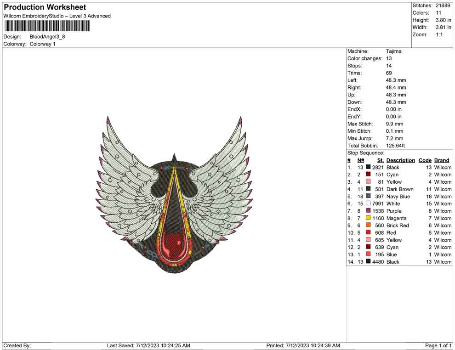
Task: Select the yellow swatch for Magenta row 8
Action: [x=368, y=218]
